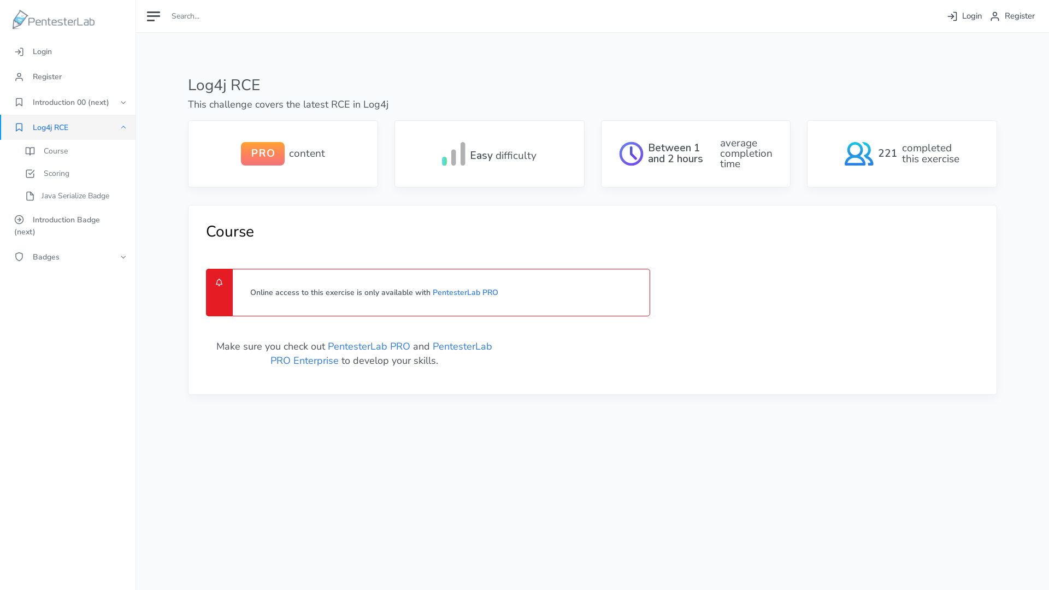This screenshot has width=1049, height=590.
Task: Expand Introduction 00 (next) chevron
Action: [x=123, y=103]
